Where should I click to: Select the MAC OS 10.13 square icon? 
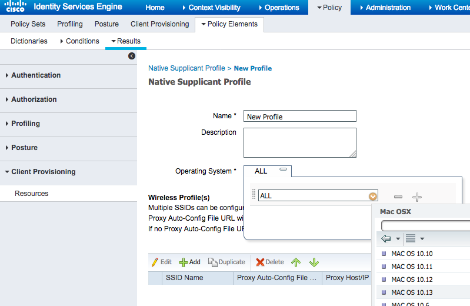[x=384, y=292]
